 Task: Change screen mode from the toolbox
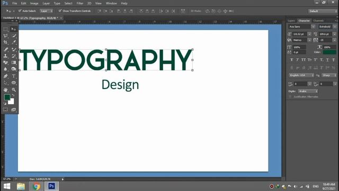point(14,110)
